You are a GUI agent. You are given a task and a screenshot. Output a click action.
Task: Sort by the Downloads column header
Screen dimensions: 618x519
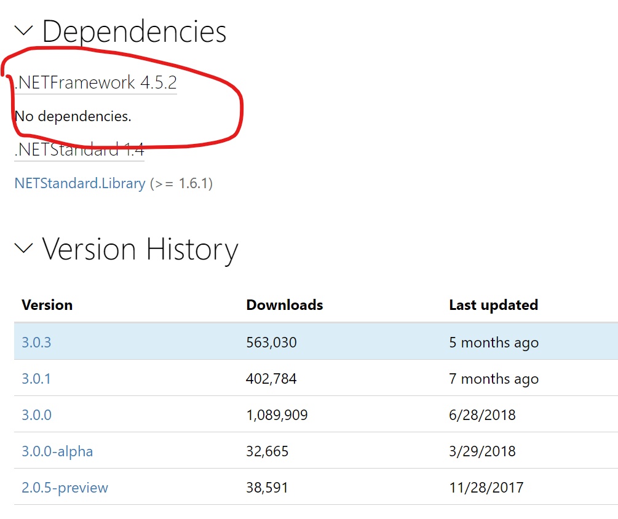click(x=283, y=304)
